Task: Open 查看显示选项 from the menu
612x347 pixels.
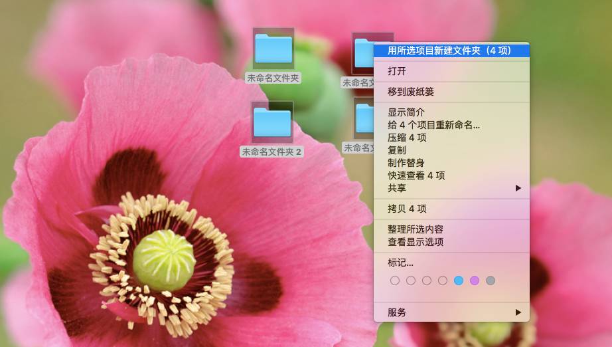Action: click(x=451, y=242)
